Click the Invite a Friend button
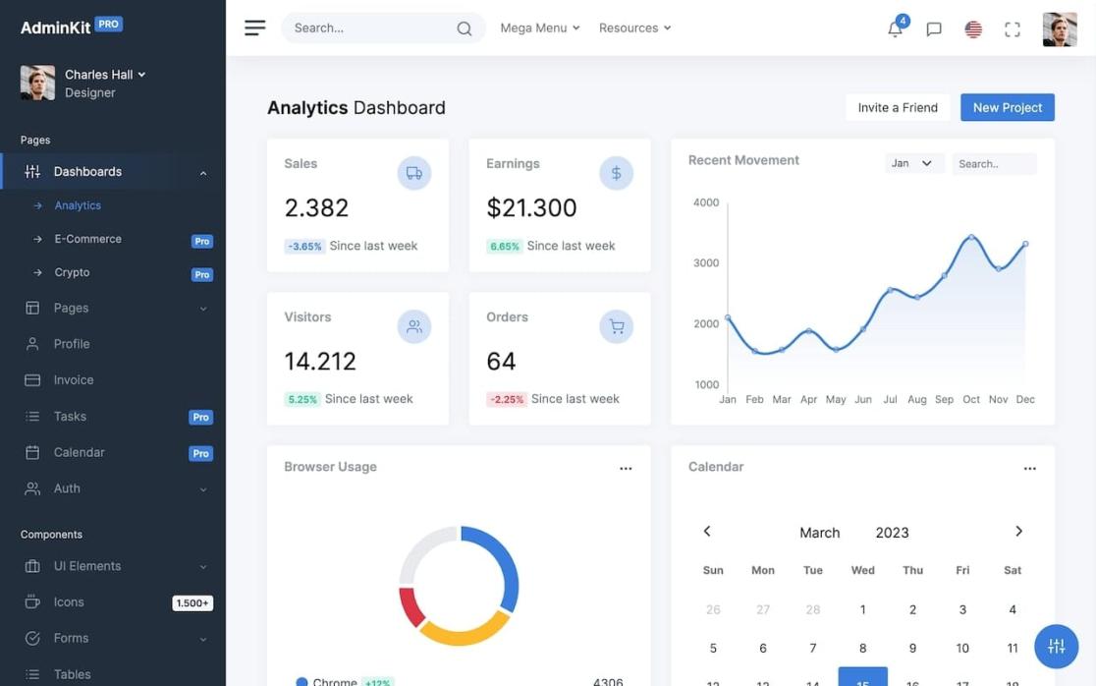This screenshot has width=1096, height=686. (897, 106)
